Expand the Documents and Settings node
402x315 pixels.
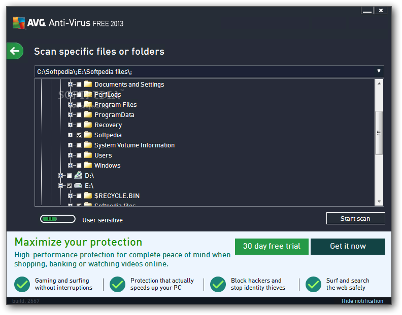pos(70,84)
